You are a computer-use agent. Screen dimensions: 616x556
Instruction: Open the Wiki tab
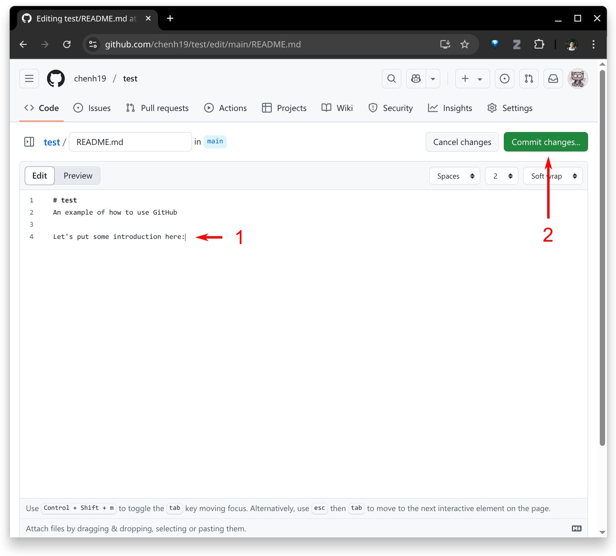pyautogui.click(x=337, y=108)
